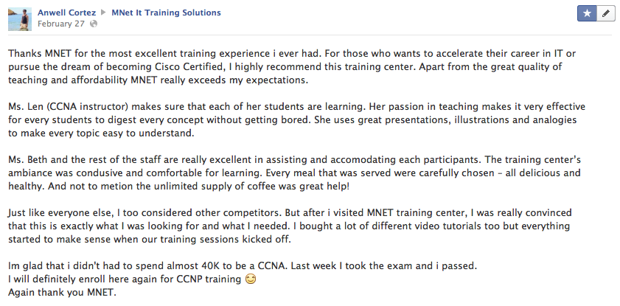Go to the MNet It Training Solutions page
The width and height of the screenshot is (620, 306).
click(165, 13)
